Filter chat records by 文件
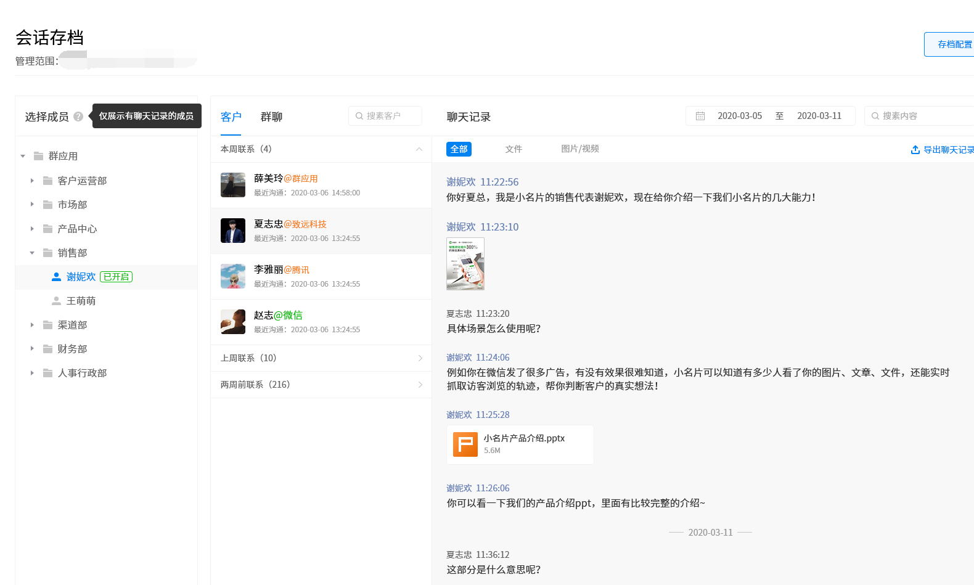The width and height of the screenshot is (974, 585). coord(514,149)
